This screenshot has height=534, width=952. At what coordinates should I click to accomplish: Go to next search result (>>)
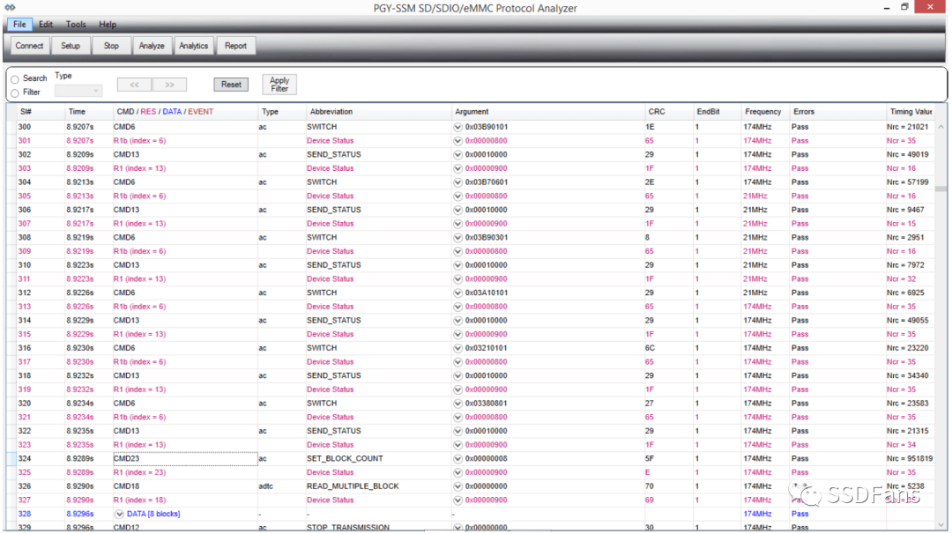(x=169, y=85)
